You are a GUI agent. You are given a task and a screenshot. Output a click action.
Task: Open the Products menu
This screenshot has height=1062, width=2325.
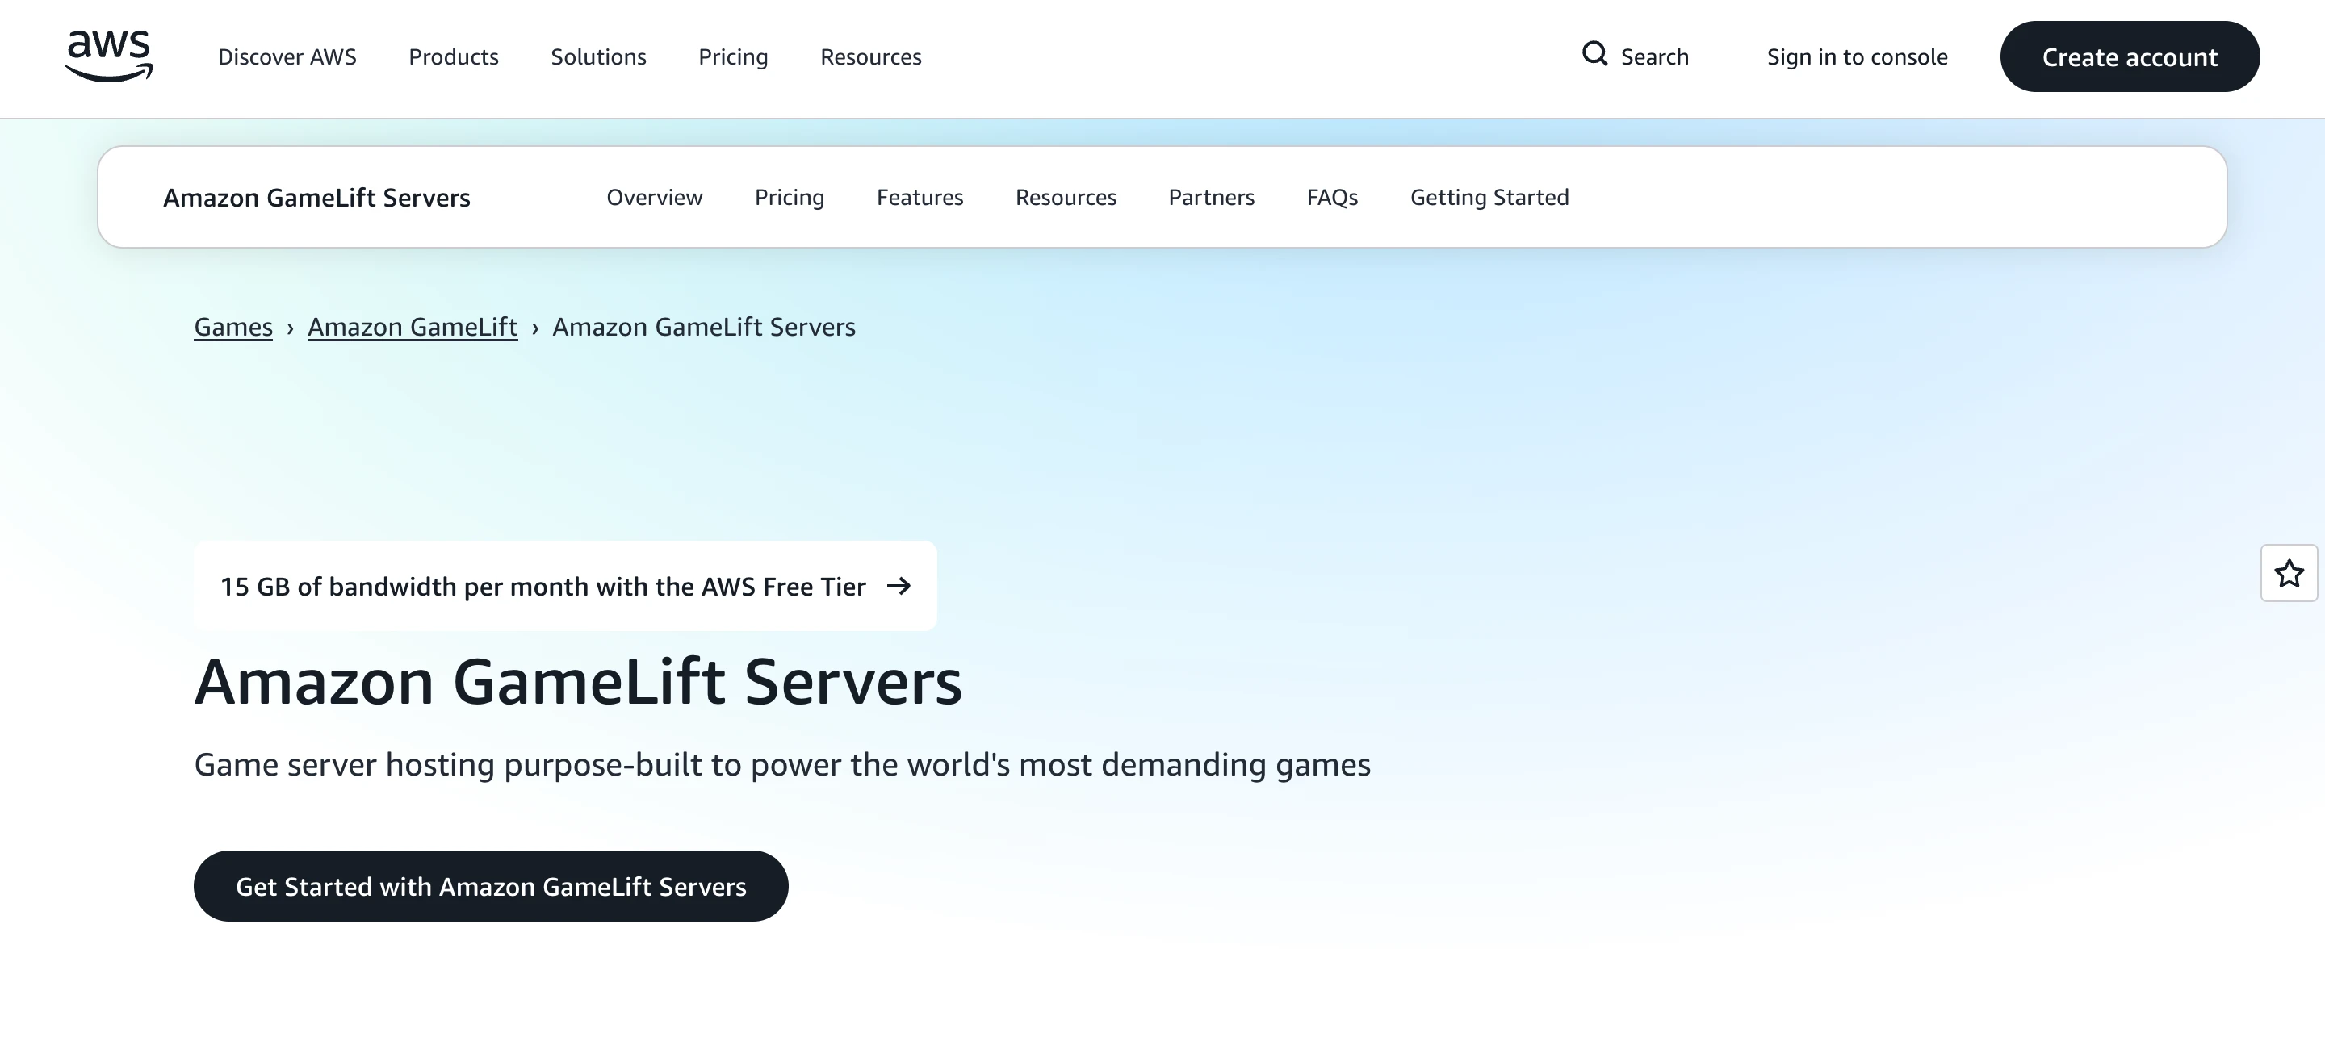pyautogui.click(x=453, y=56)
